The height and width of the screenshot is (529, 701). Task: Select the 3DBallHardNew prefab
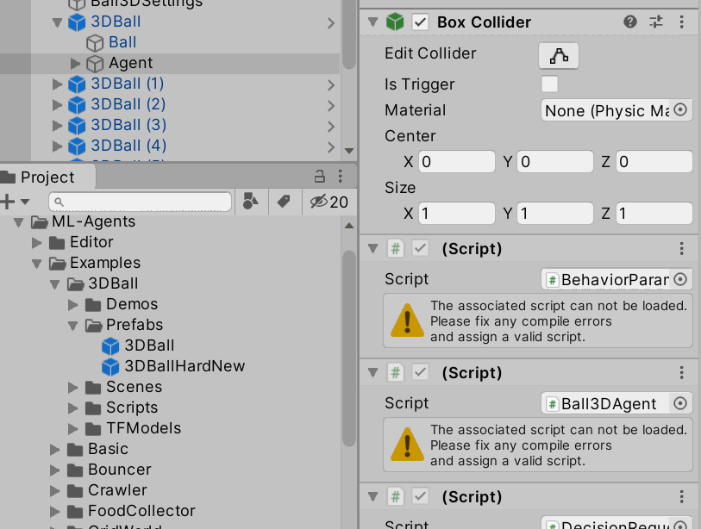(x=185, y=366)
